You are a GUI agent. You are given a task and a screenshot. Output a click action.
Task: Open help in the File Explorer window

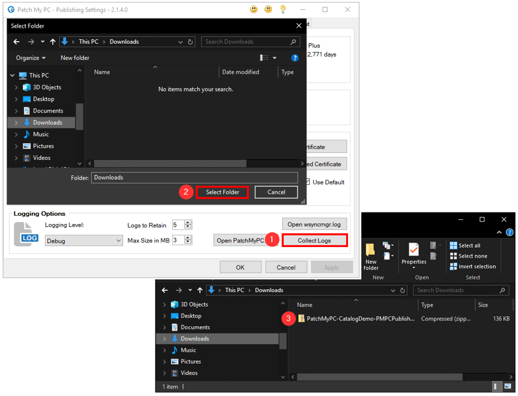tap(510, 232)
